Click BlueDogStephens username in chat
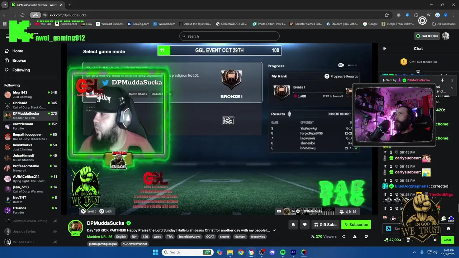Viewport: 459px width, 258px height. 412,186
